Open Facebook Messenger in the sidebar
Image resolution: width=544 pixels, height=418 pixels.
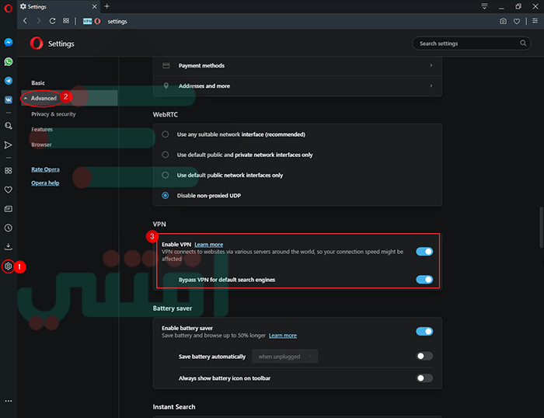pos(9,42)
